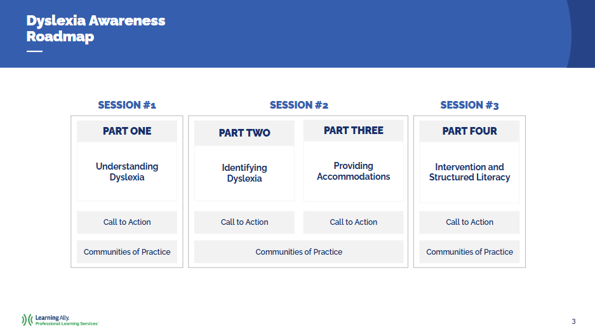Select the Understanding Dyslexia text box
This screenshot has width=595, height=336.
point(127,171)
